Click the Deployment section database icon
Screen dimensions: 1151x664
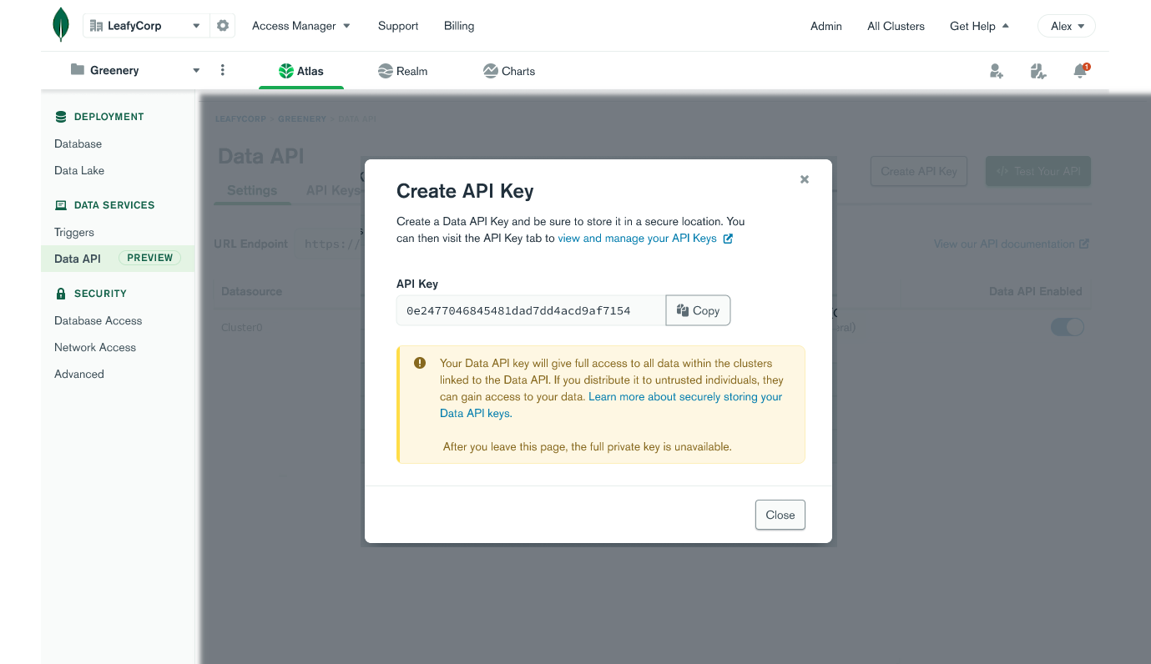[61, 117]
